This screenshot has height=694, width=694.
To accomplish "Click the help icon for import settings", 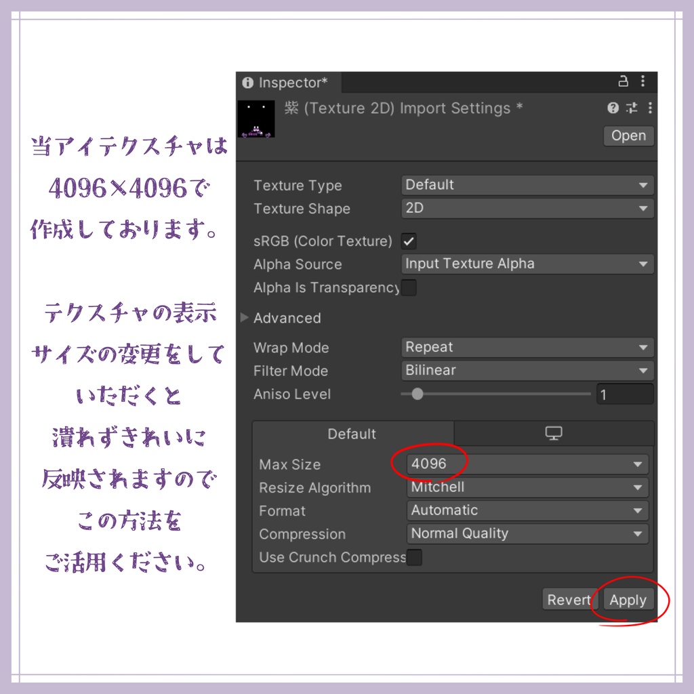I will click(613, 108).
